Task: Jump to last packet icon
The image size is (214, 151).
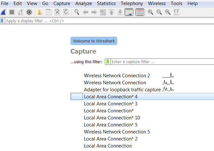Action: coord(120,12)
